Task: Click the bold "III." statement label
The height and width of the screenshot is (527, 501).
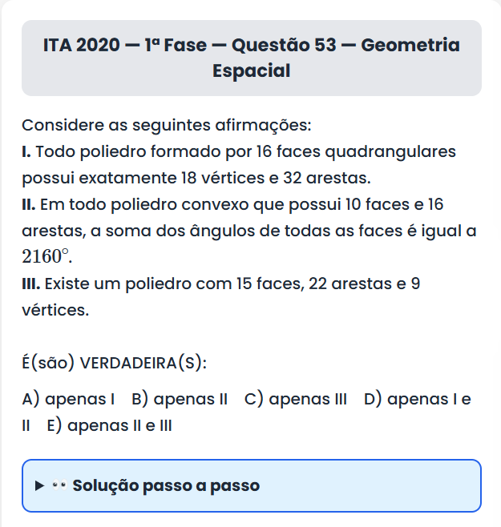Action: click(31, 284)
